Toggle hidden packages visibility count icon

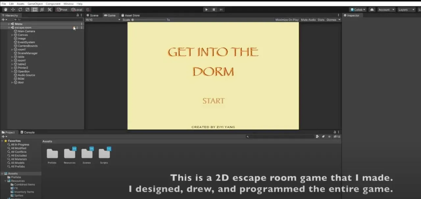[337, 137]
